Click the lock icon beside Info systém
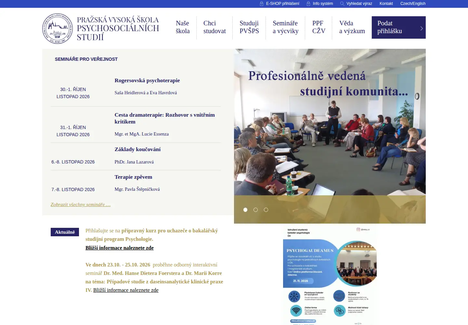468x325 pixels. click(308, 4)
